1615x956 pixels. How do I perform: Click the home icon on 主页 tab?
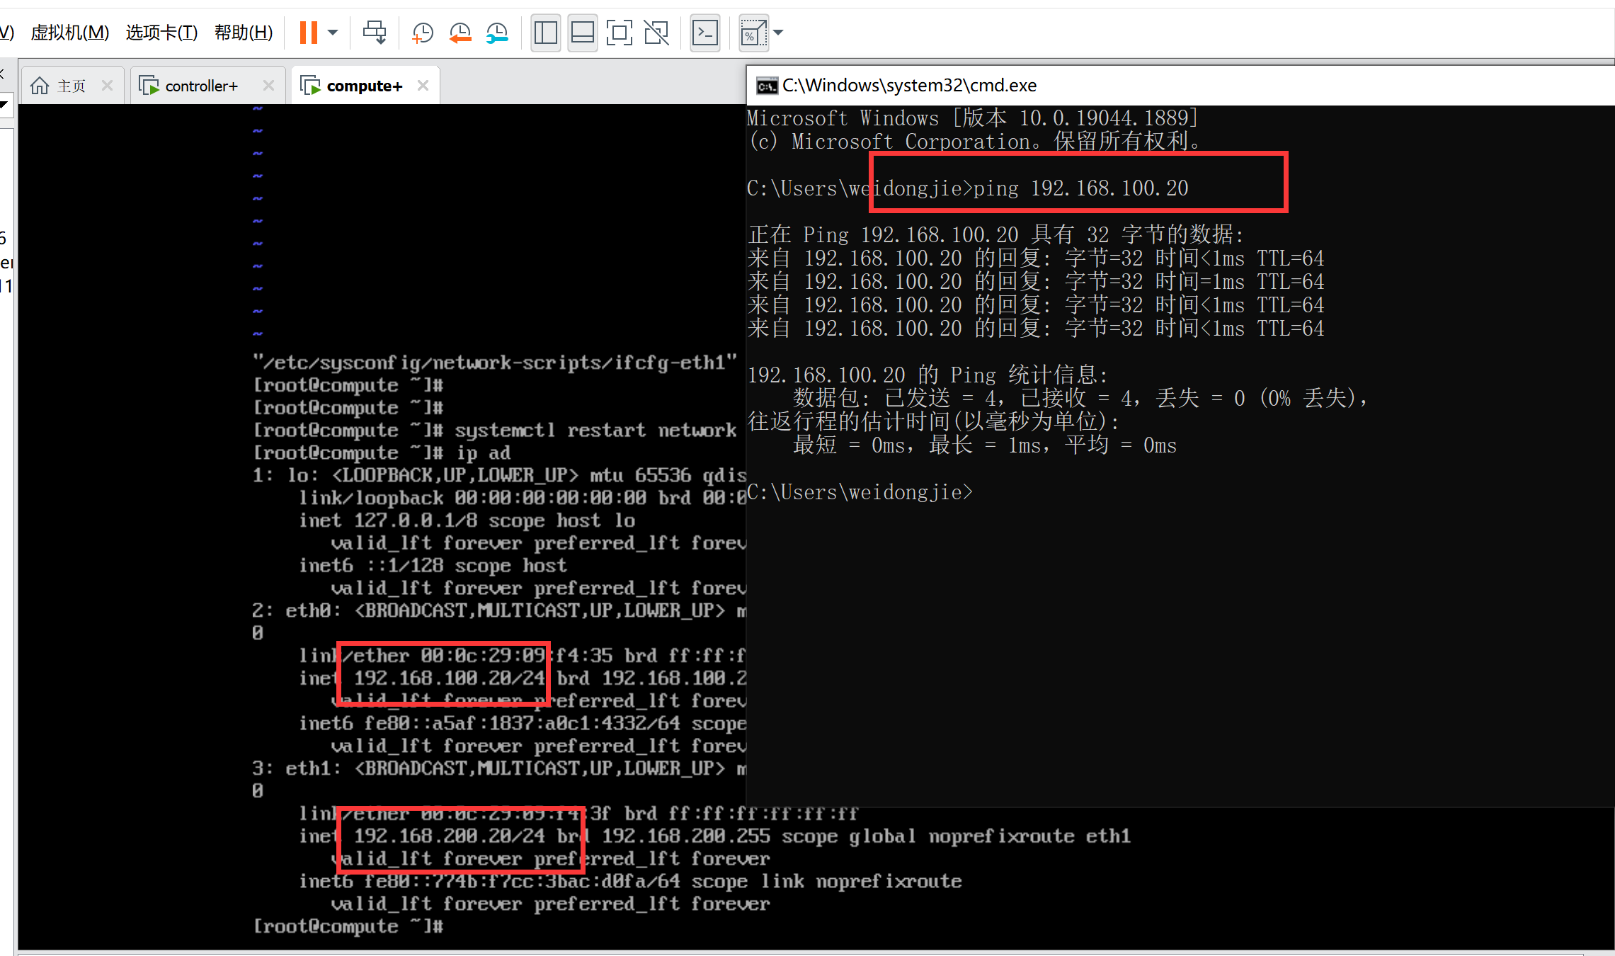(x=40, y=86)
